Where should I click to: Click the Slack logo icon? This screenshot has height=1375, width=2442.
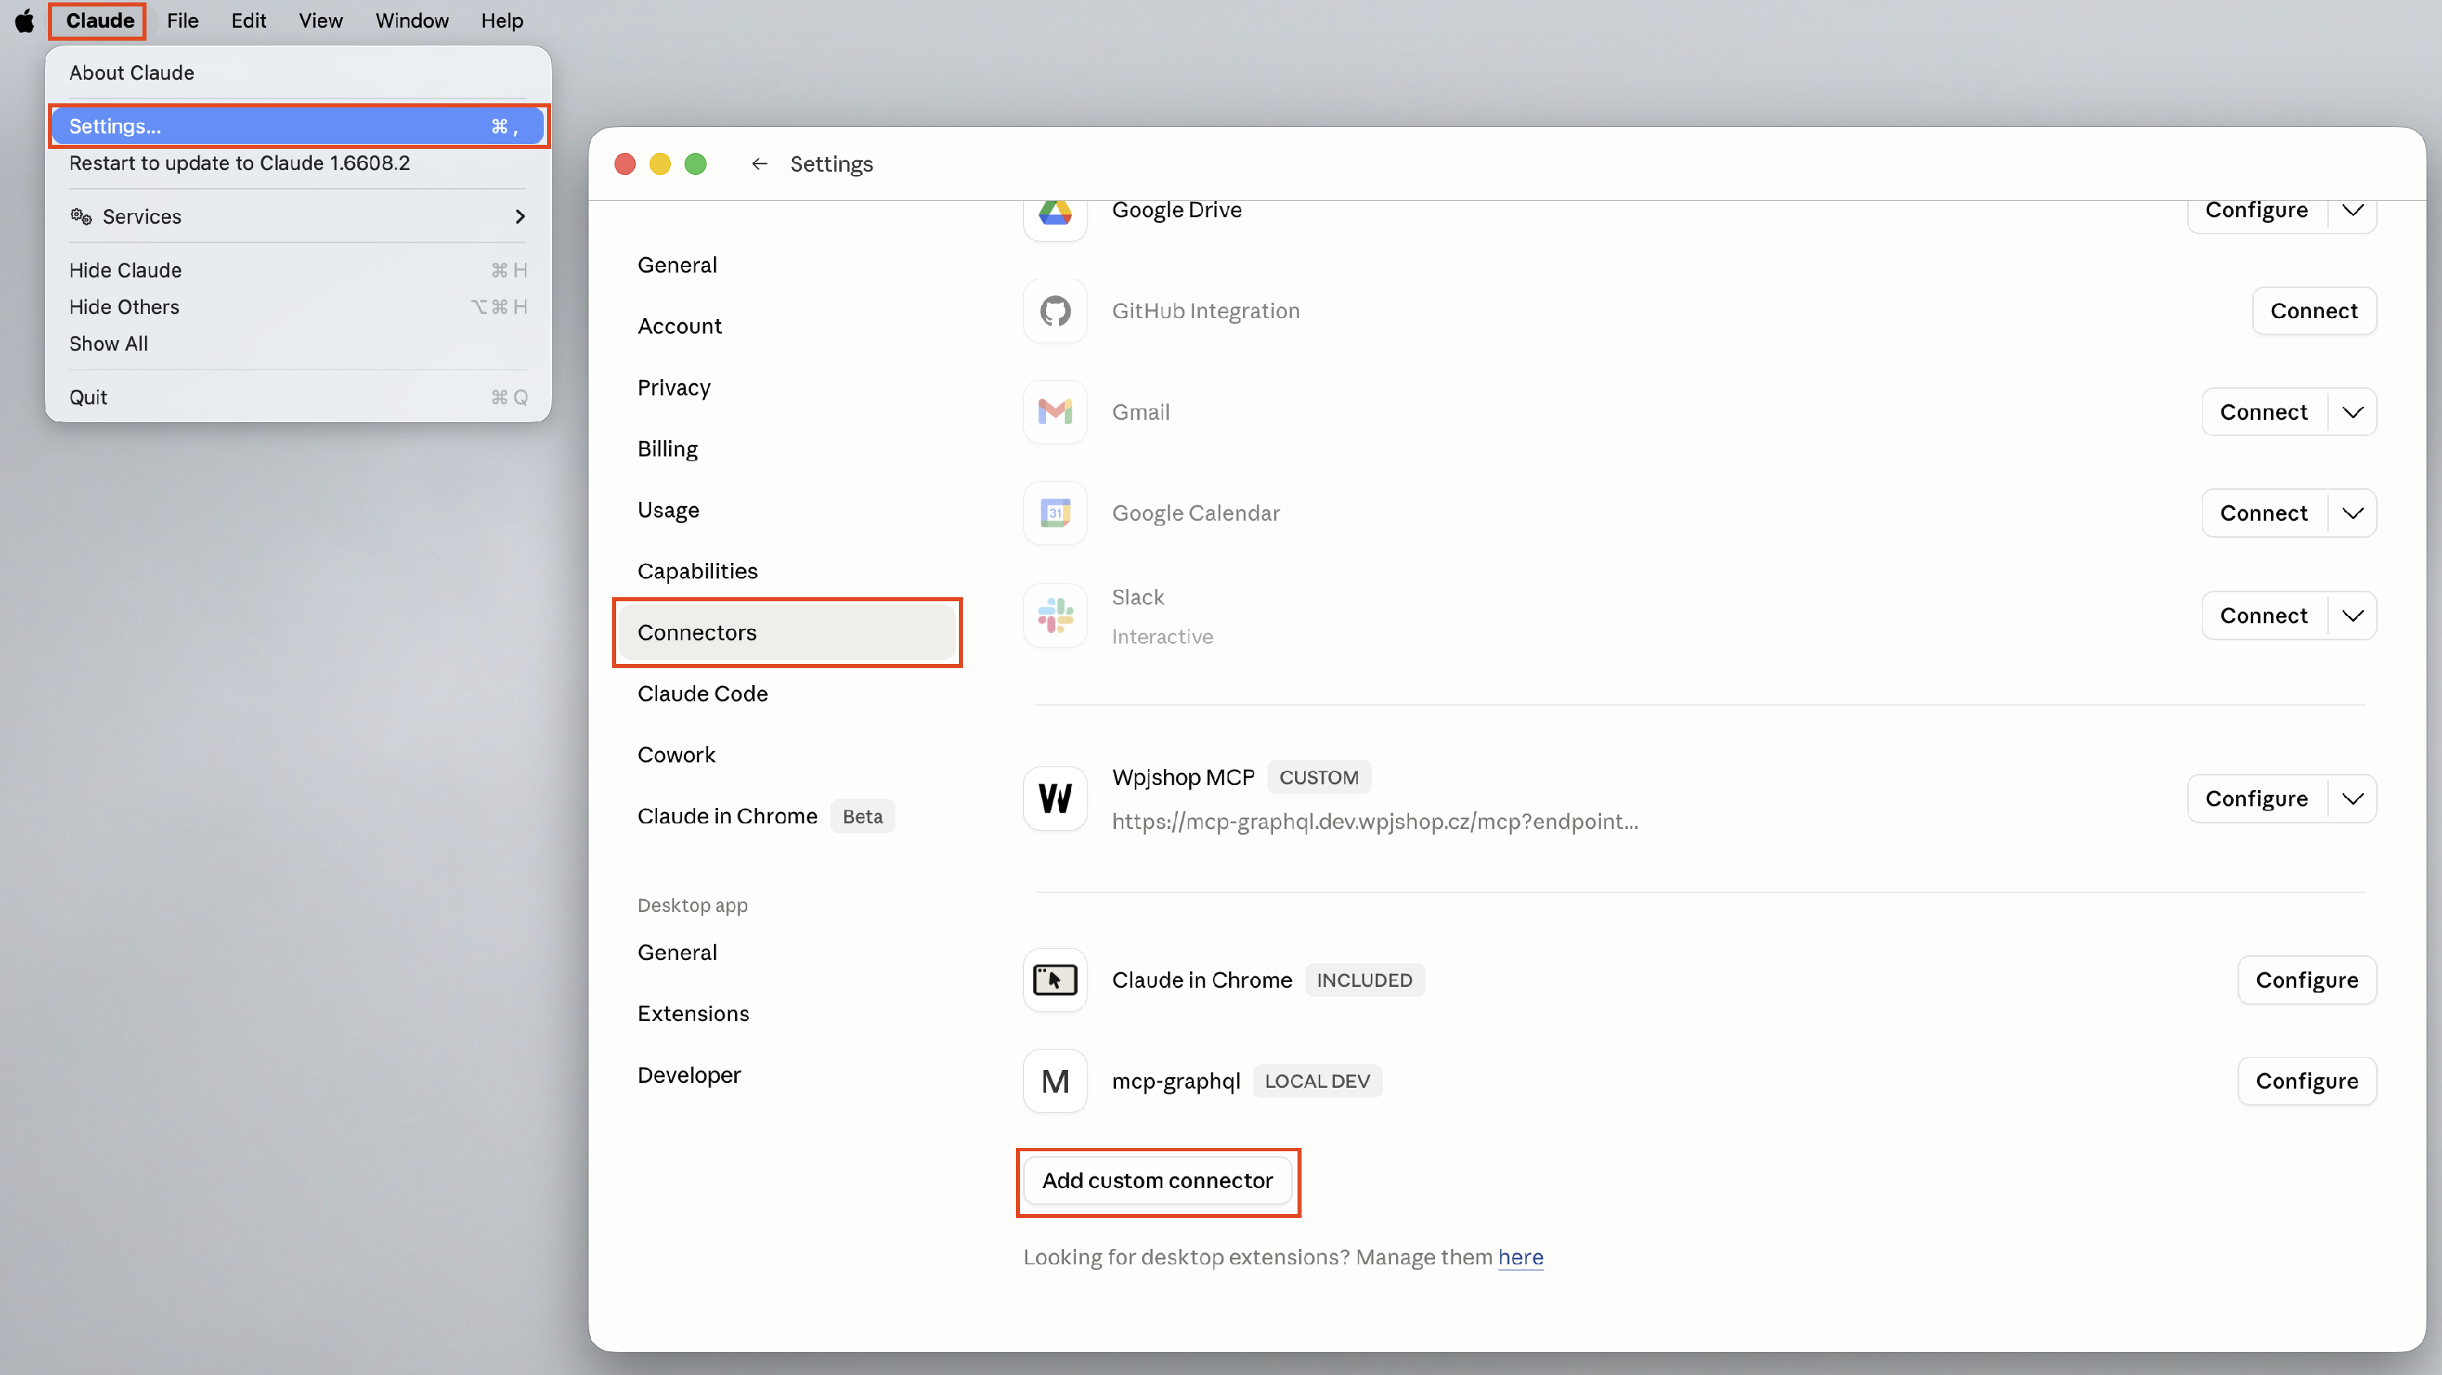click(1055, 616)
